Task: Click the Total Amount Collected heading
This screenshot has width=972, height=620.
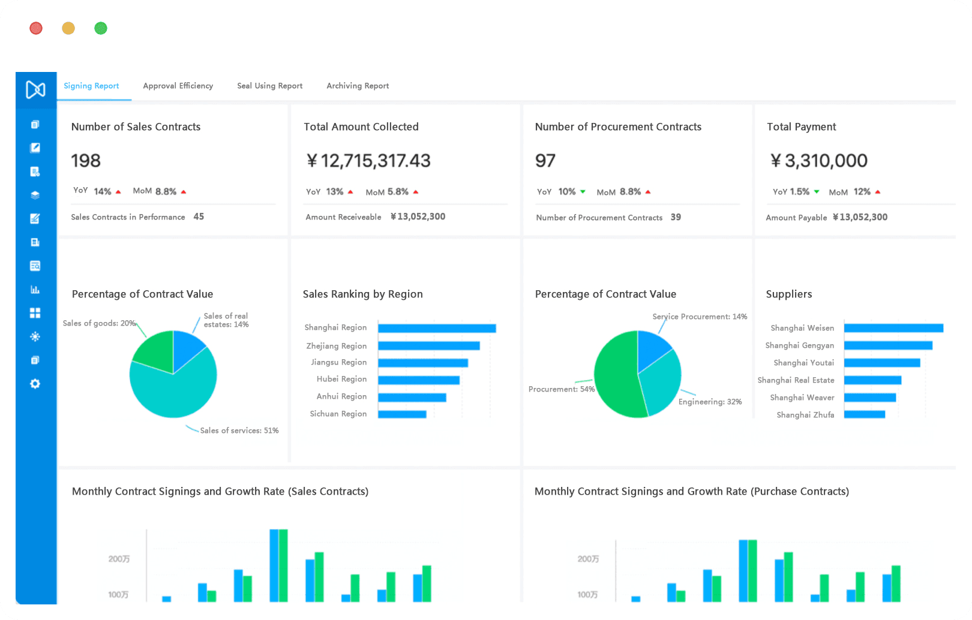Action: tap(361, 127)
